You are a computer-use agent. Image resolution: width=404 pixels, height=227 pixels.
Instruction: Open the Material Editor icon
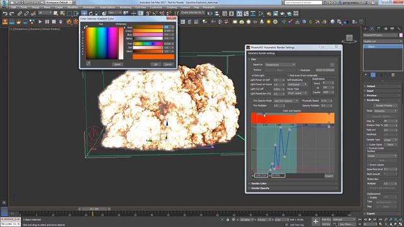(261, 13)
